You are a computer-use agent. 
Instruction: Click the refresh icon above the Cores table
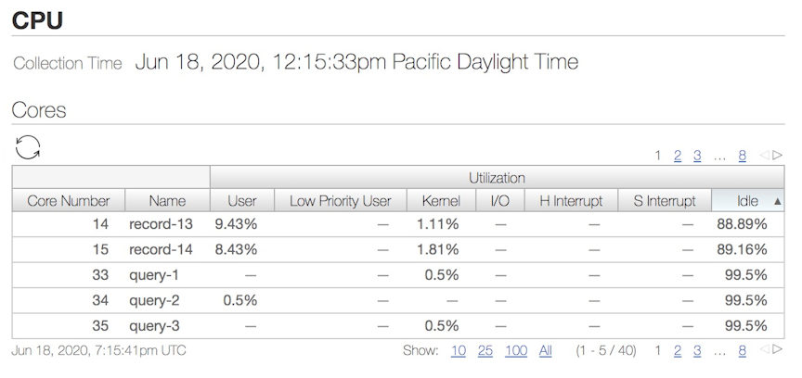(x=28, y=147)
